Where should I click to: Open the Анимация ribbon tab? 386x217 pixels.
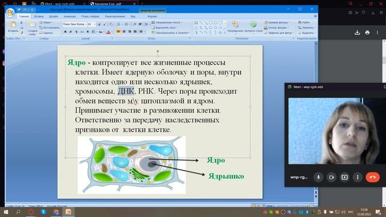point(70,16)
